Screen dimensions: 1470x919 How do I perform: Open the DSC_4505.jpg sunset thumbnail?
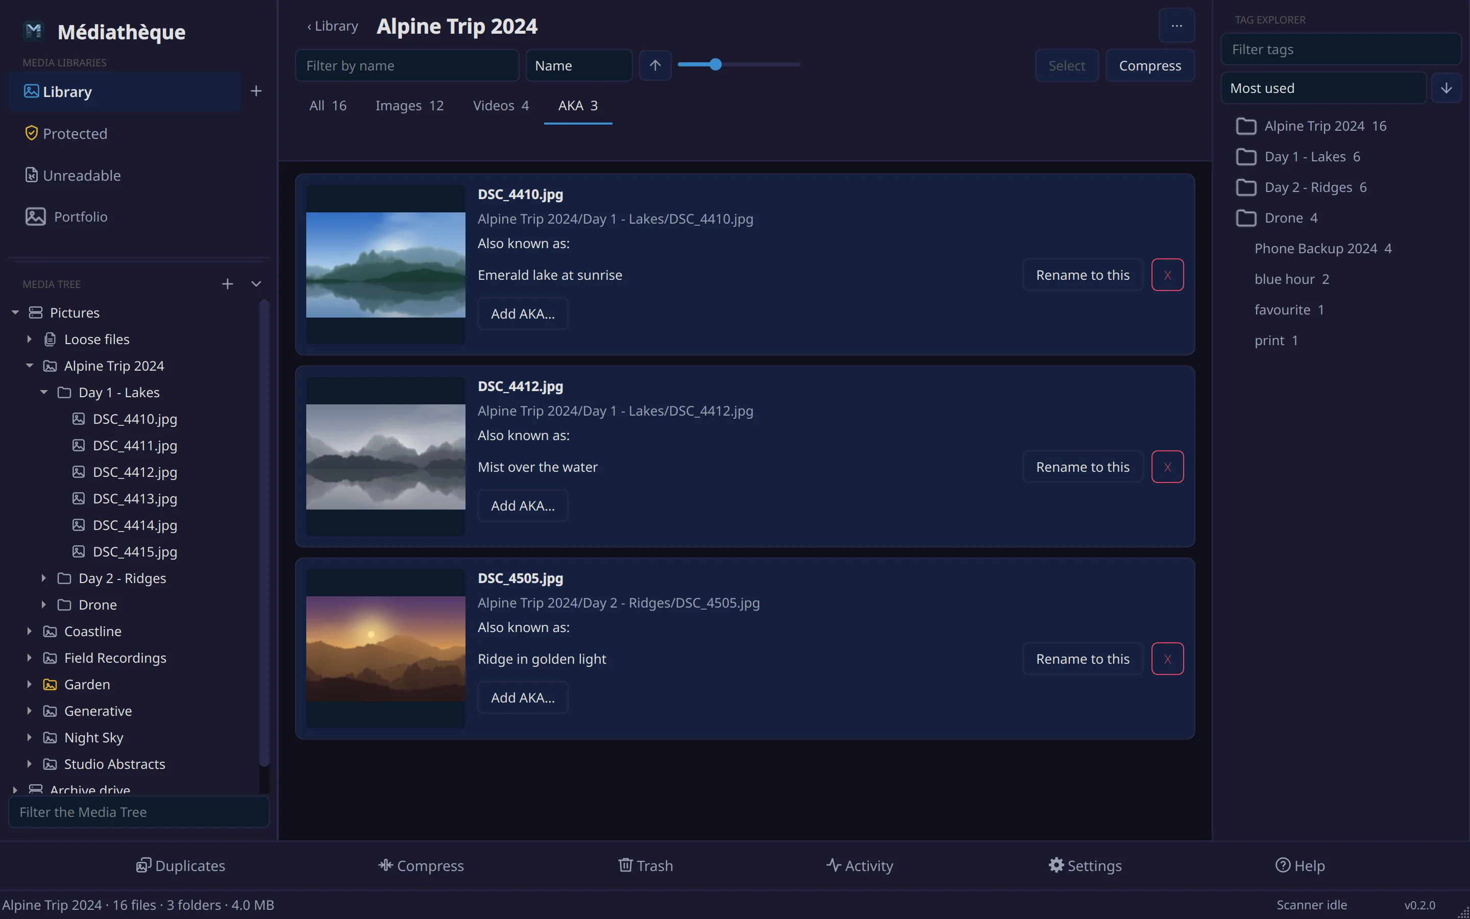click(386, 648)
